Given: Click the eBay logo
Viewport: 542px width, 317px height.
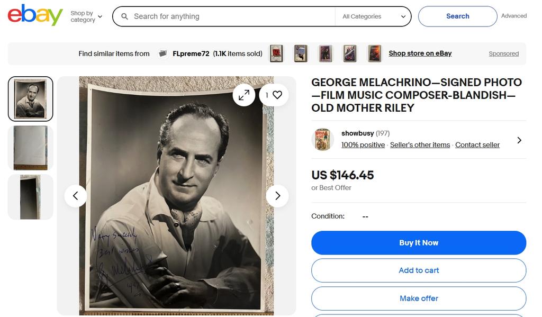Looking at the screenshot, I should point(35,15).
